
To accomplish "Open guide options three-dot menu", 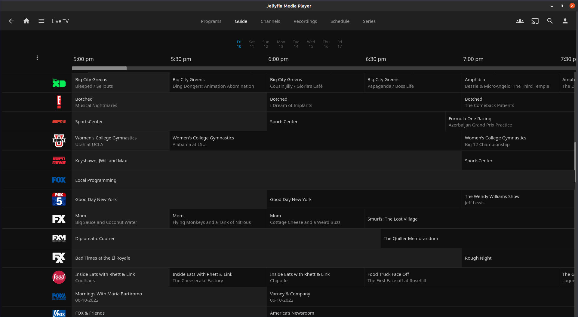I will (37, 58).
